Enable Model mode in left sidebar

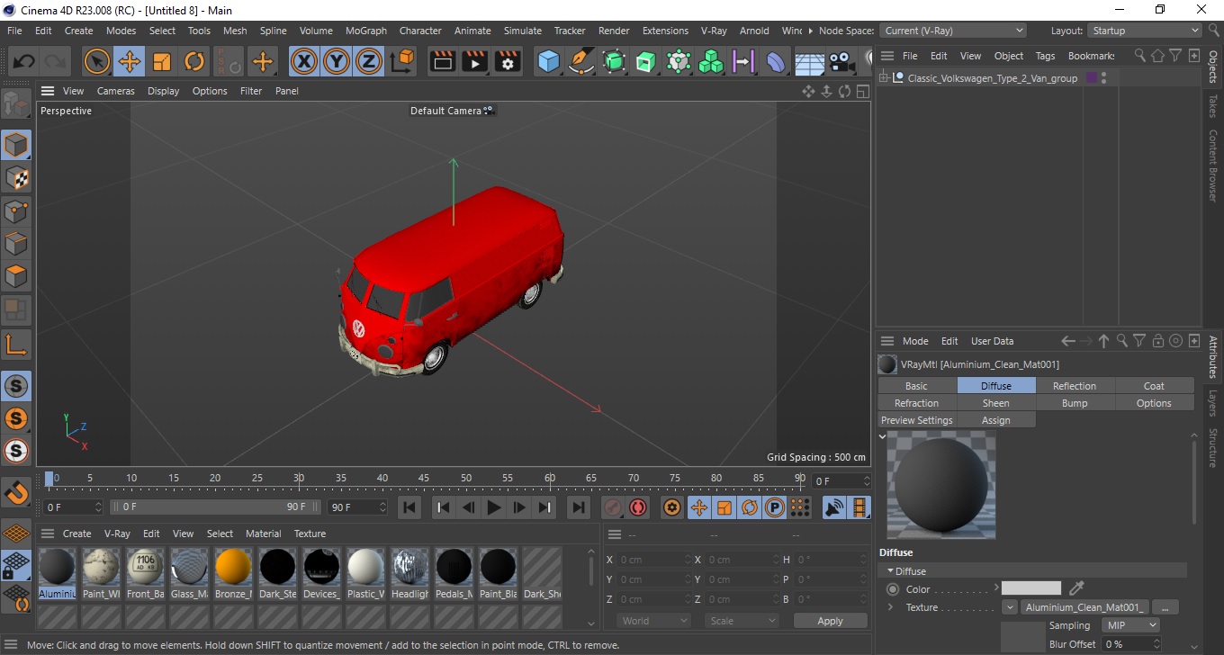pos(16,144)
